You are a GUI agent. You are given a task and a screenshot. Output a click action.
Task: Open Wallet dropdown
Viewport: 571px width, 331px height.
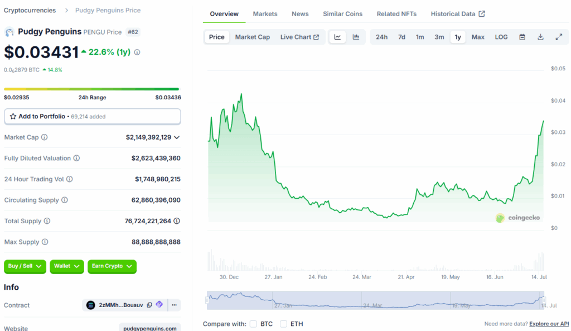point(67,266)
